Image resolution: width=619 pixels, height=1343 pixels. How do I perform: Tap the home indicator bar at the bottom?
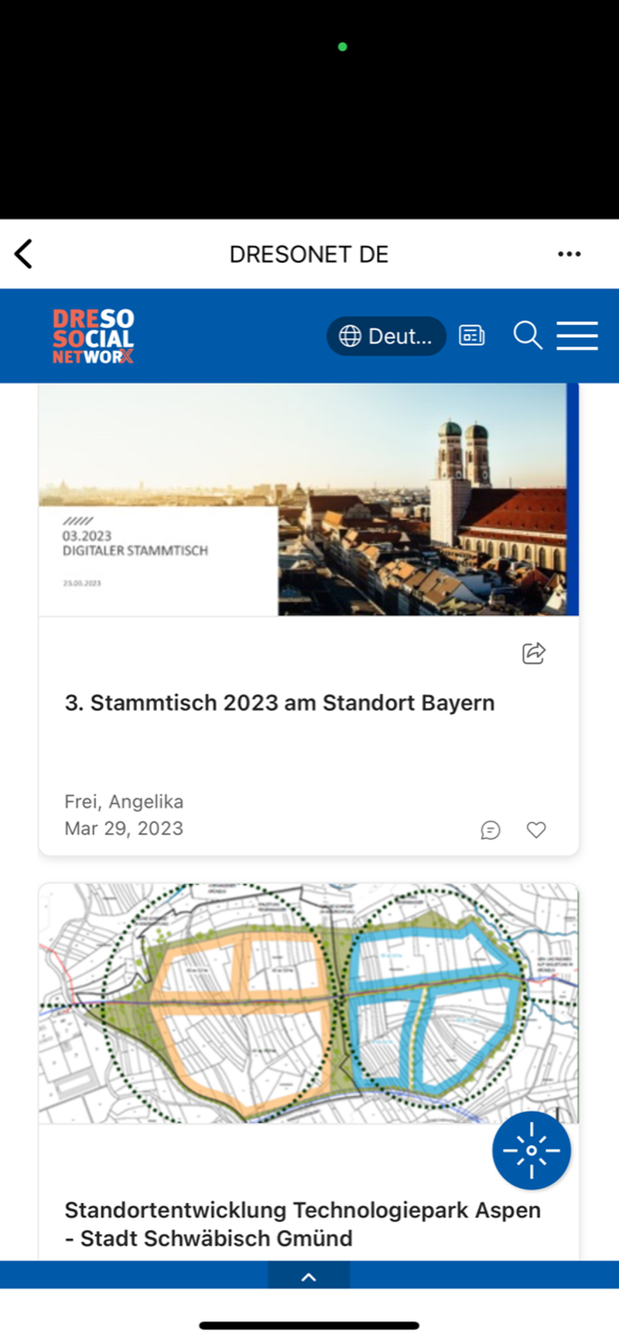[309, 1325]
